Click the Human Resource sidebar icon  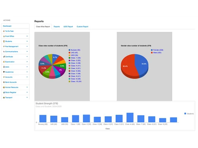coord(4,87)
